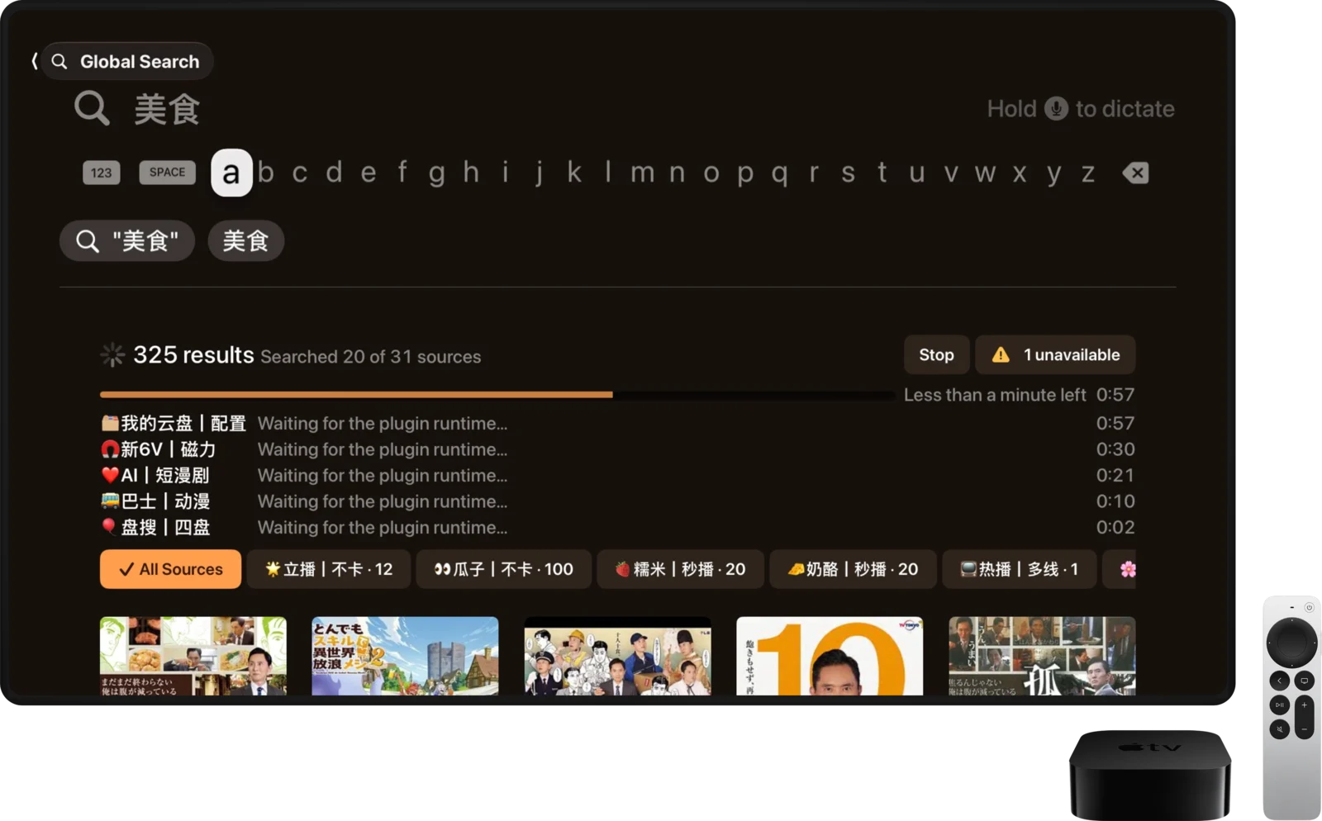Open first food drama thumbnail
Viewport: 1322px width, 821px height.
click(193, 656)
